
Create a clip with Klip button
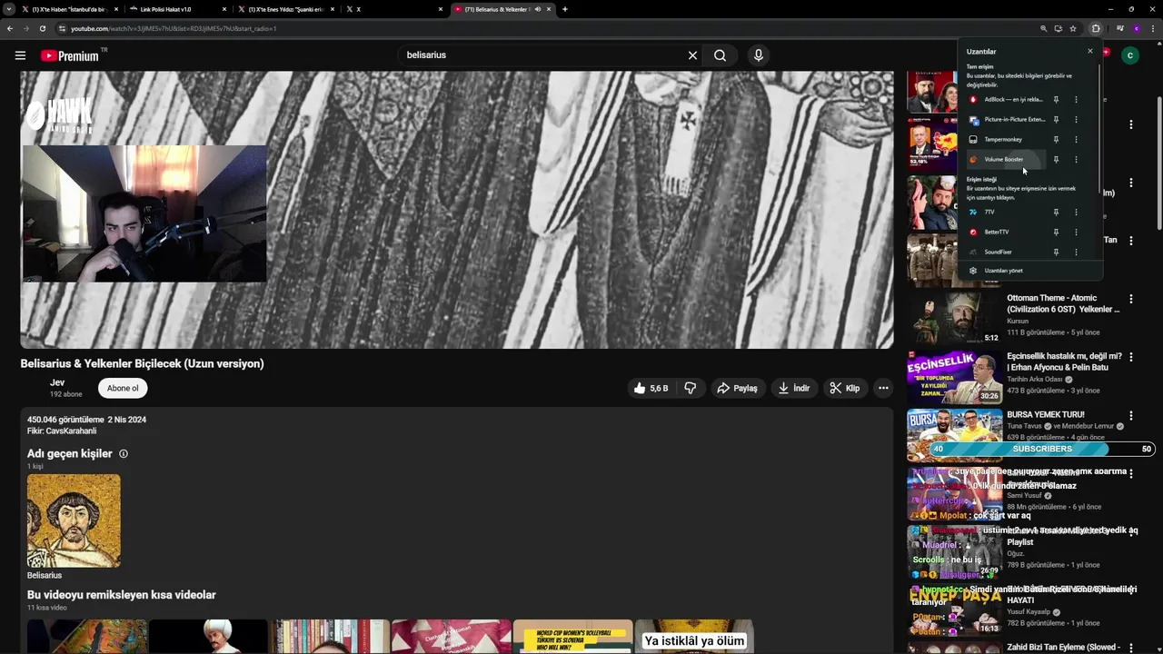[x=844, y=388]
